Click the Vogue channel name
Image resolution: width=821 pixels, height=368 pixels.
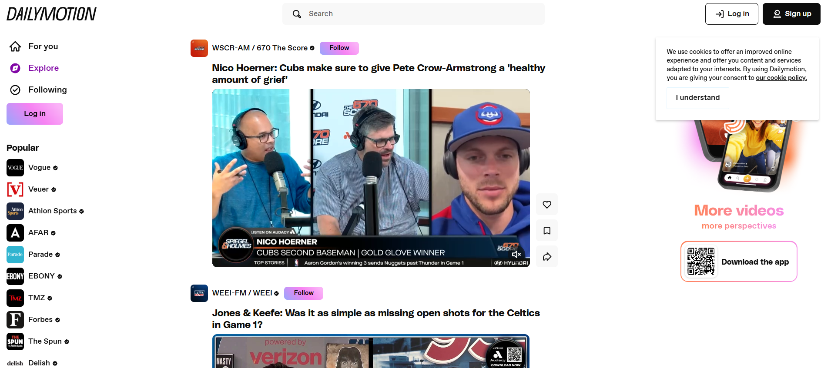pos(39,168)
